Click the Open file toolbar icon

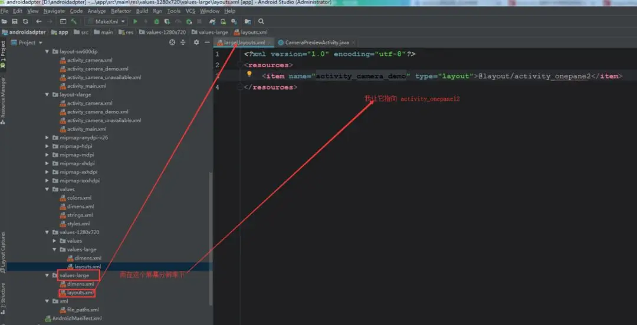point(5,22)
